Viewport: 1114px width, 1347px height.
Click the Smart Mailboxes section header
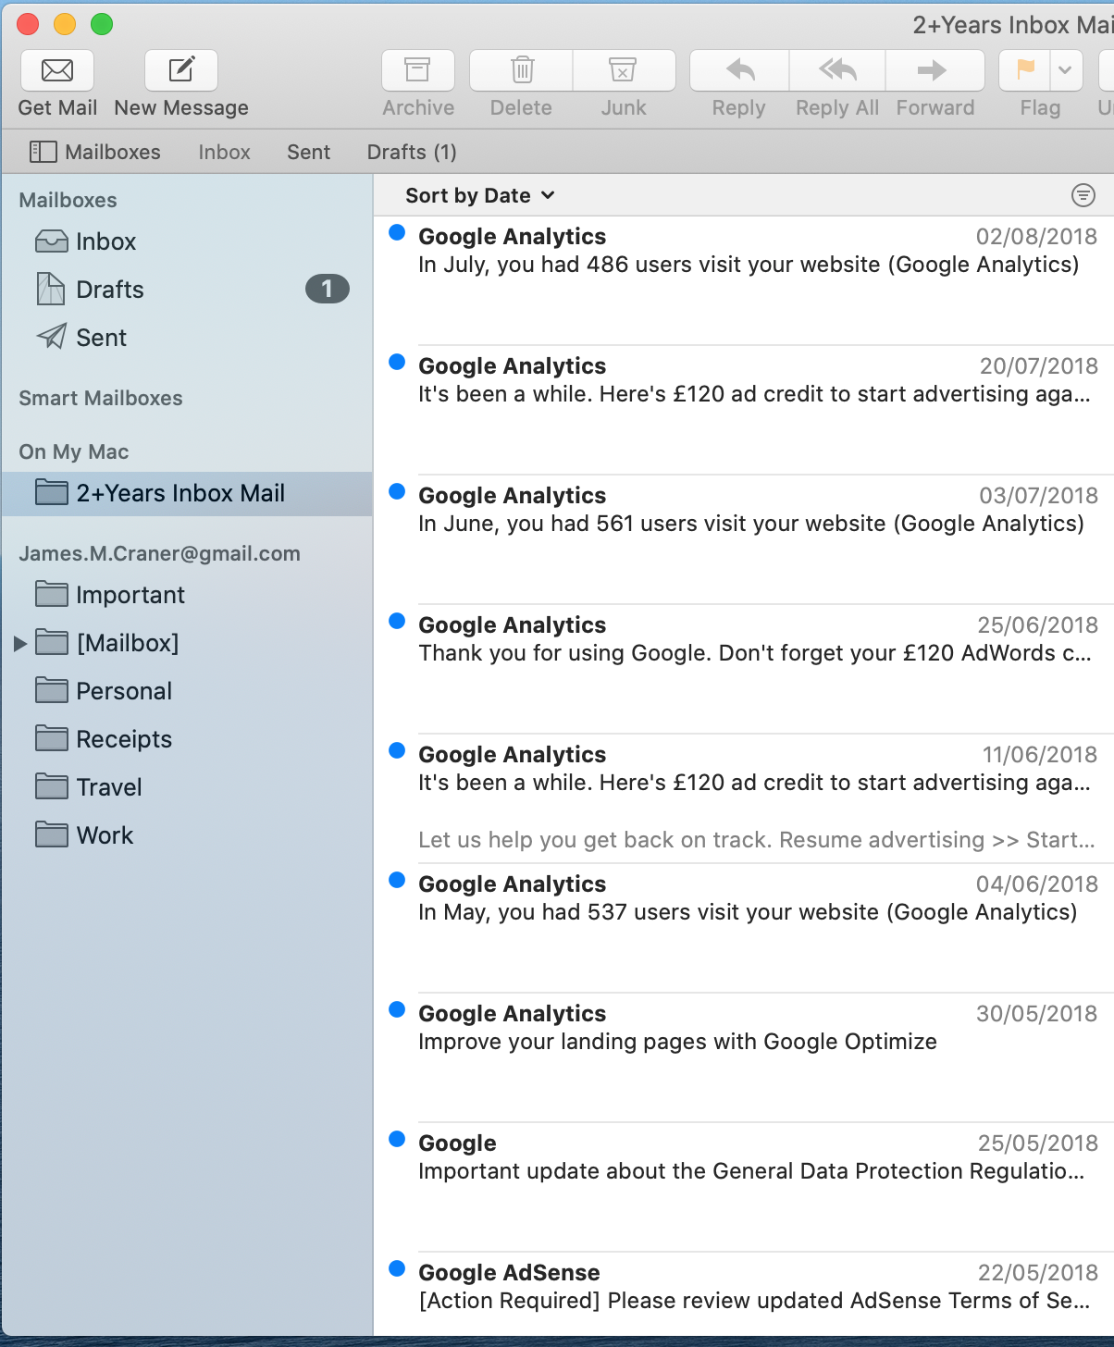click(101, 398)
